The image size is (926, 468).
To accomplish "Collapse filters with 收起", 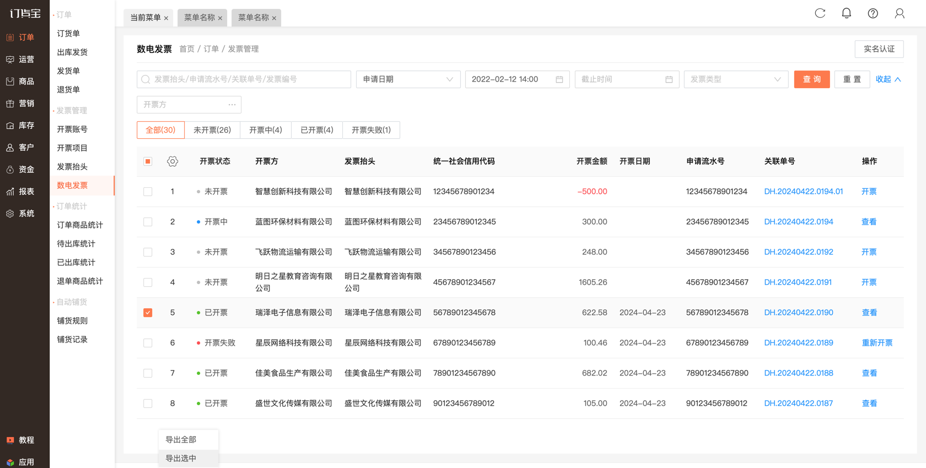I will 889,79.
